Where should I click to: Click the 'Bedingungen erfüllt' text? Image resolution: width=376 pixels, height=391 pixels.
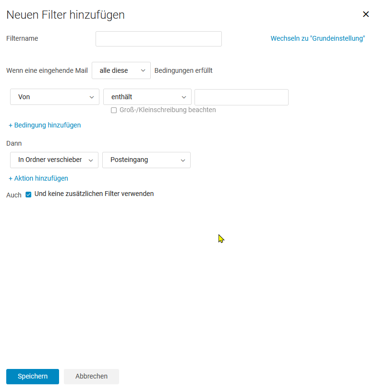point(183,70)
